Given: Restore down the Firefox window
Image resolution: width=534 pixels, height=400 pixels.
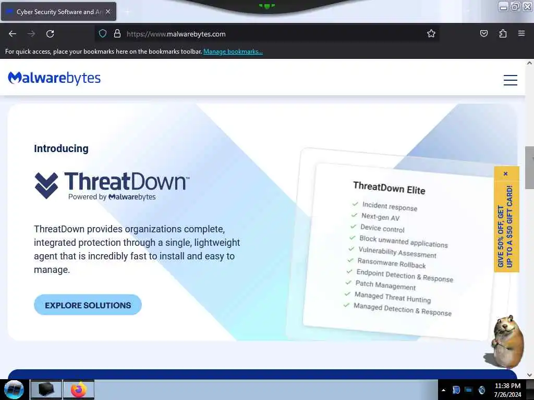Looking at the screenshot, I should [515, 6].
